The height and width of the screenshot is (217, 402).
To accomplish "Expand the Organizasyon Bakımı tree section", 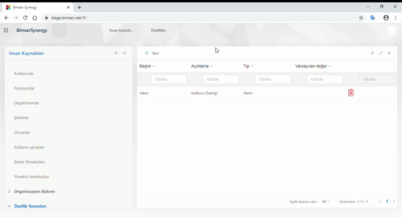I will click(9, 191).
